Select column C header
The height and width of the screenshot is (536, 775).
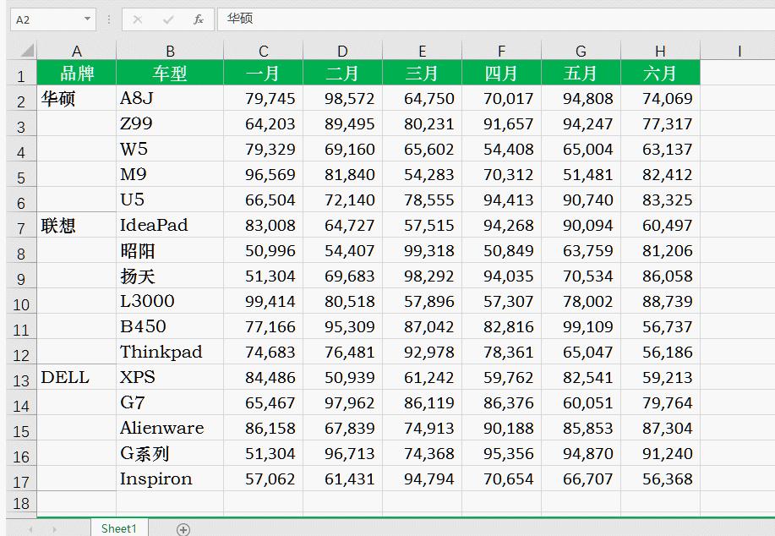coord(263,48)
